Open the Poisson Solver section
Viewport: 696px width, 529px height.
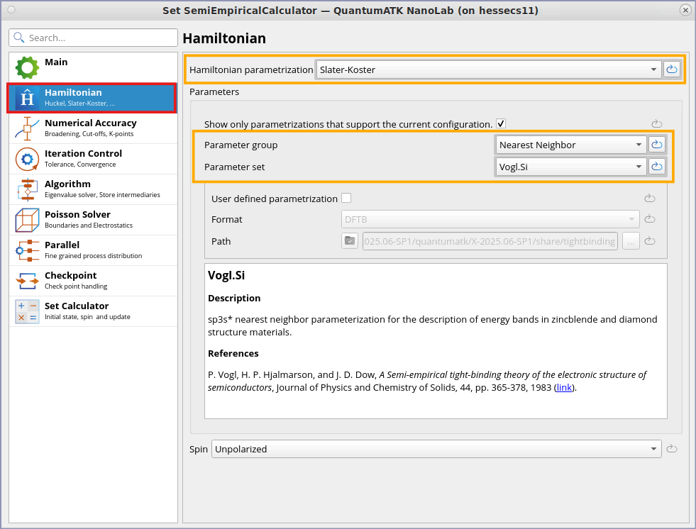[x=92, y=220]
